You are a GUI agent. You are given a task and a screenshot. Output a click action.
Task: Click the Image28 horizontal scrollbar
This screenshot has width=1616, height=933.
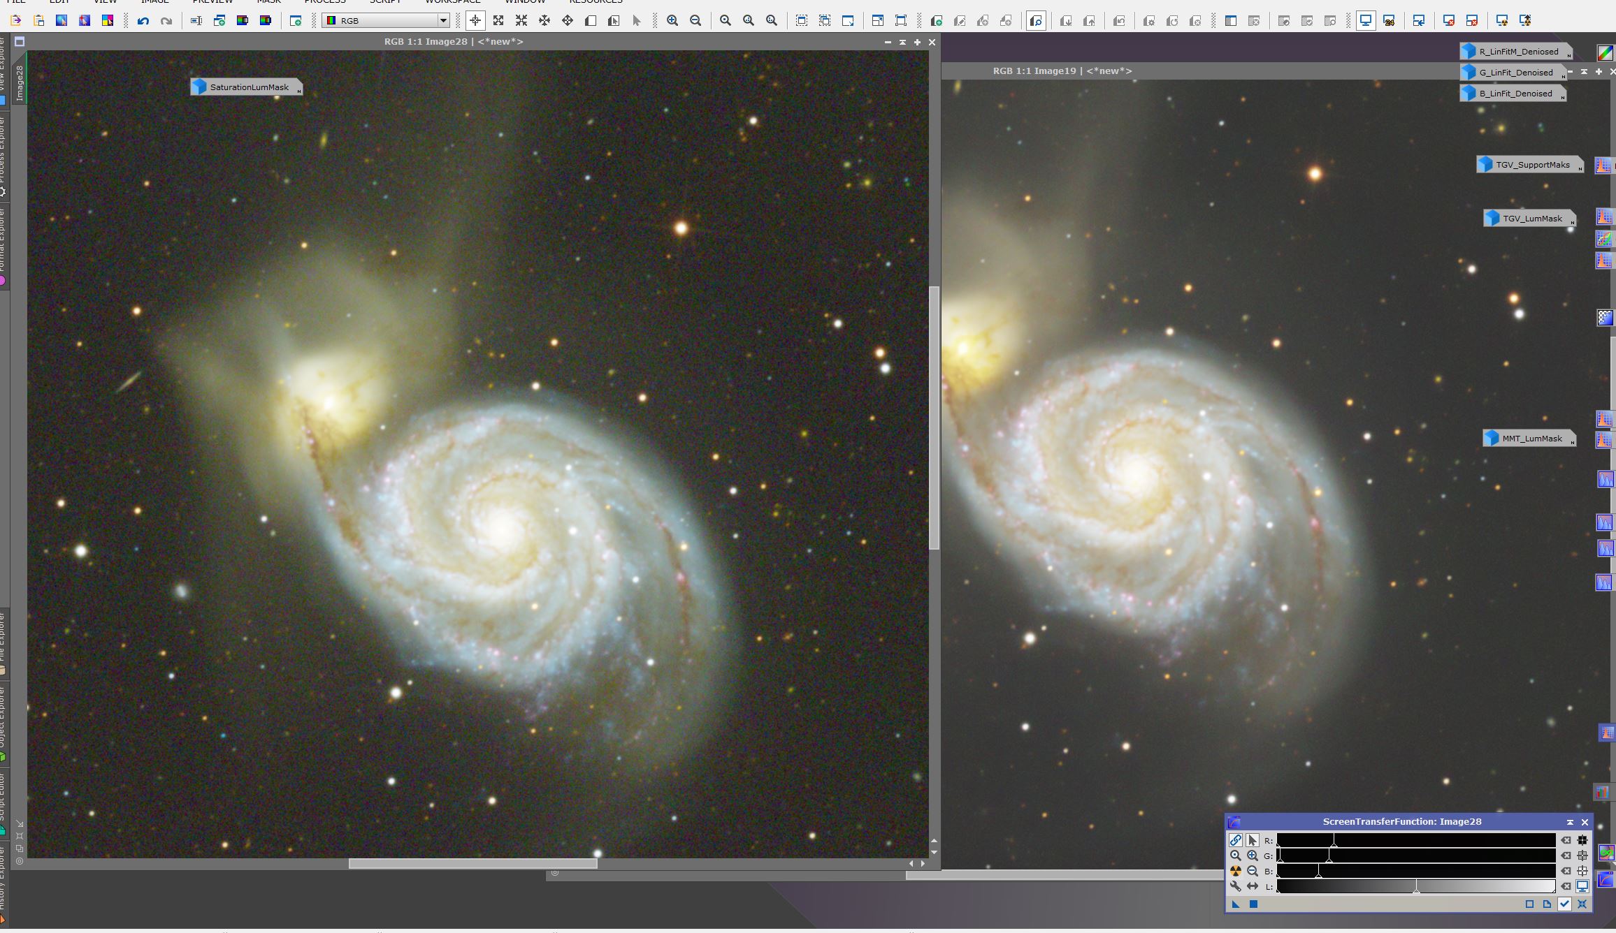pyautogui.click(x=472, y=864)
